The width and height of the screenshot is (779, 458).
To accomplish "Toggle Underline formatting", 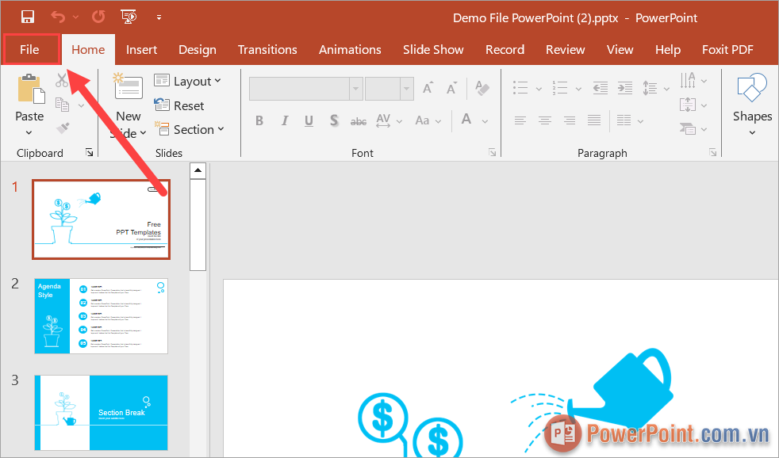I will pos(309,120).
